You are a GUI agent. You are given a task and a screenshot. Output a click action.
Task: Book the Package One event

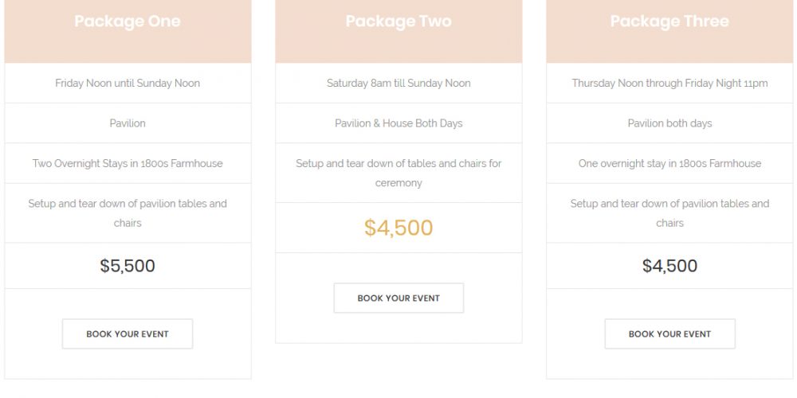(127, 334)
